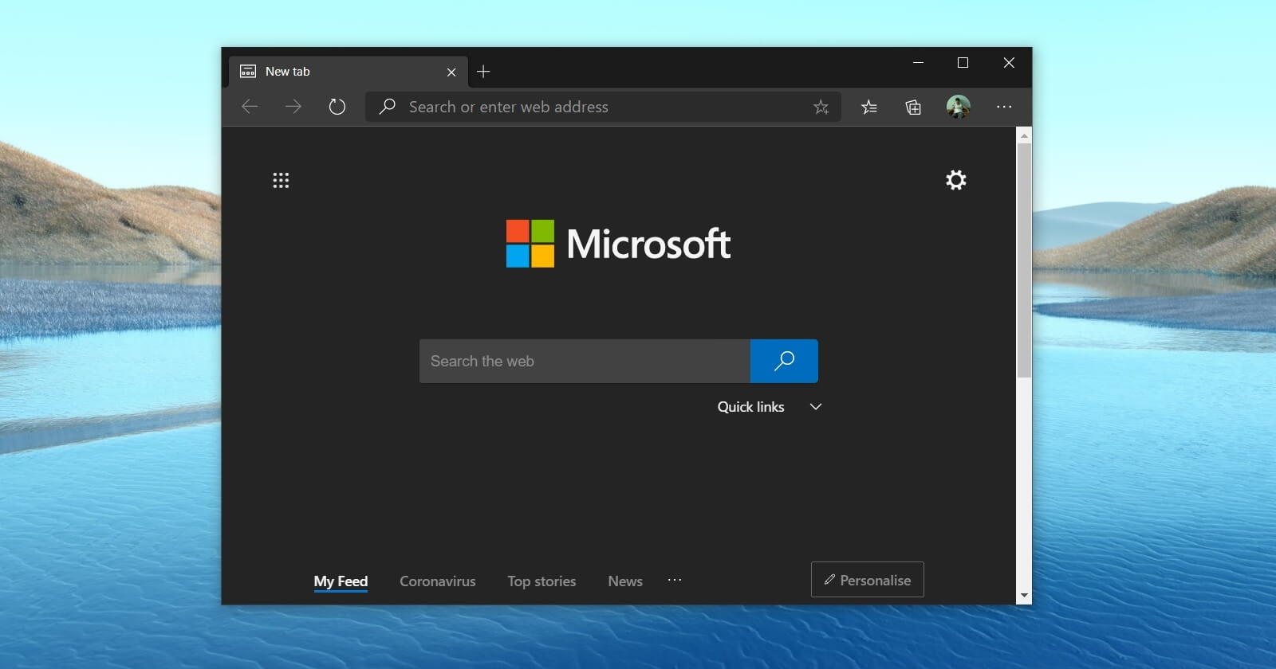Open the Settings and more menu
Screen dimensions: 1276x669
1004,107
